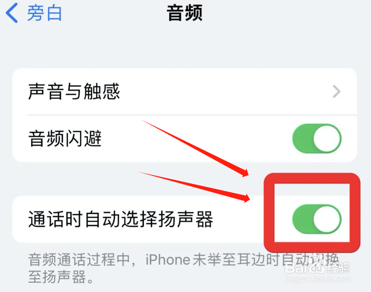The height and width of the screenshot is (292, 371).
Task: Open the 声音与触感 settings row
Action: [x=185, y=91]
